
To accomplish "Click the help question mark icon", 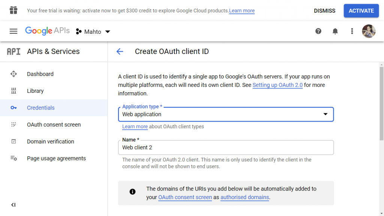I will point(318,31).
